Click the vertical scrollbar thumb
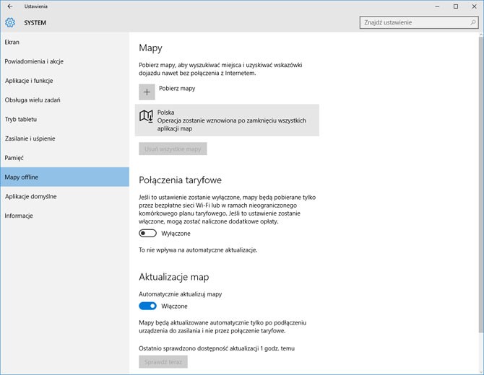 (x=481, y=185)
